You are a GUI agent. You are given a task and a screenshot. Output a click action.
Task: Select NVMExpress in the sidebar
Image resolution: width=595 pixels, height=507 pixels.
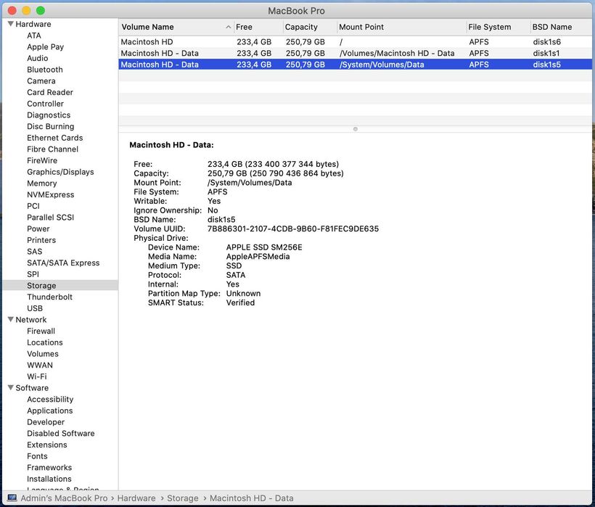point(51,194)
